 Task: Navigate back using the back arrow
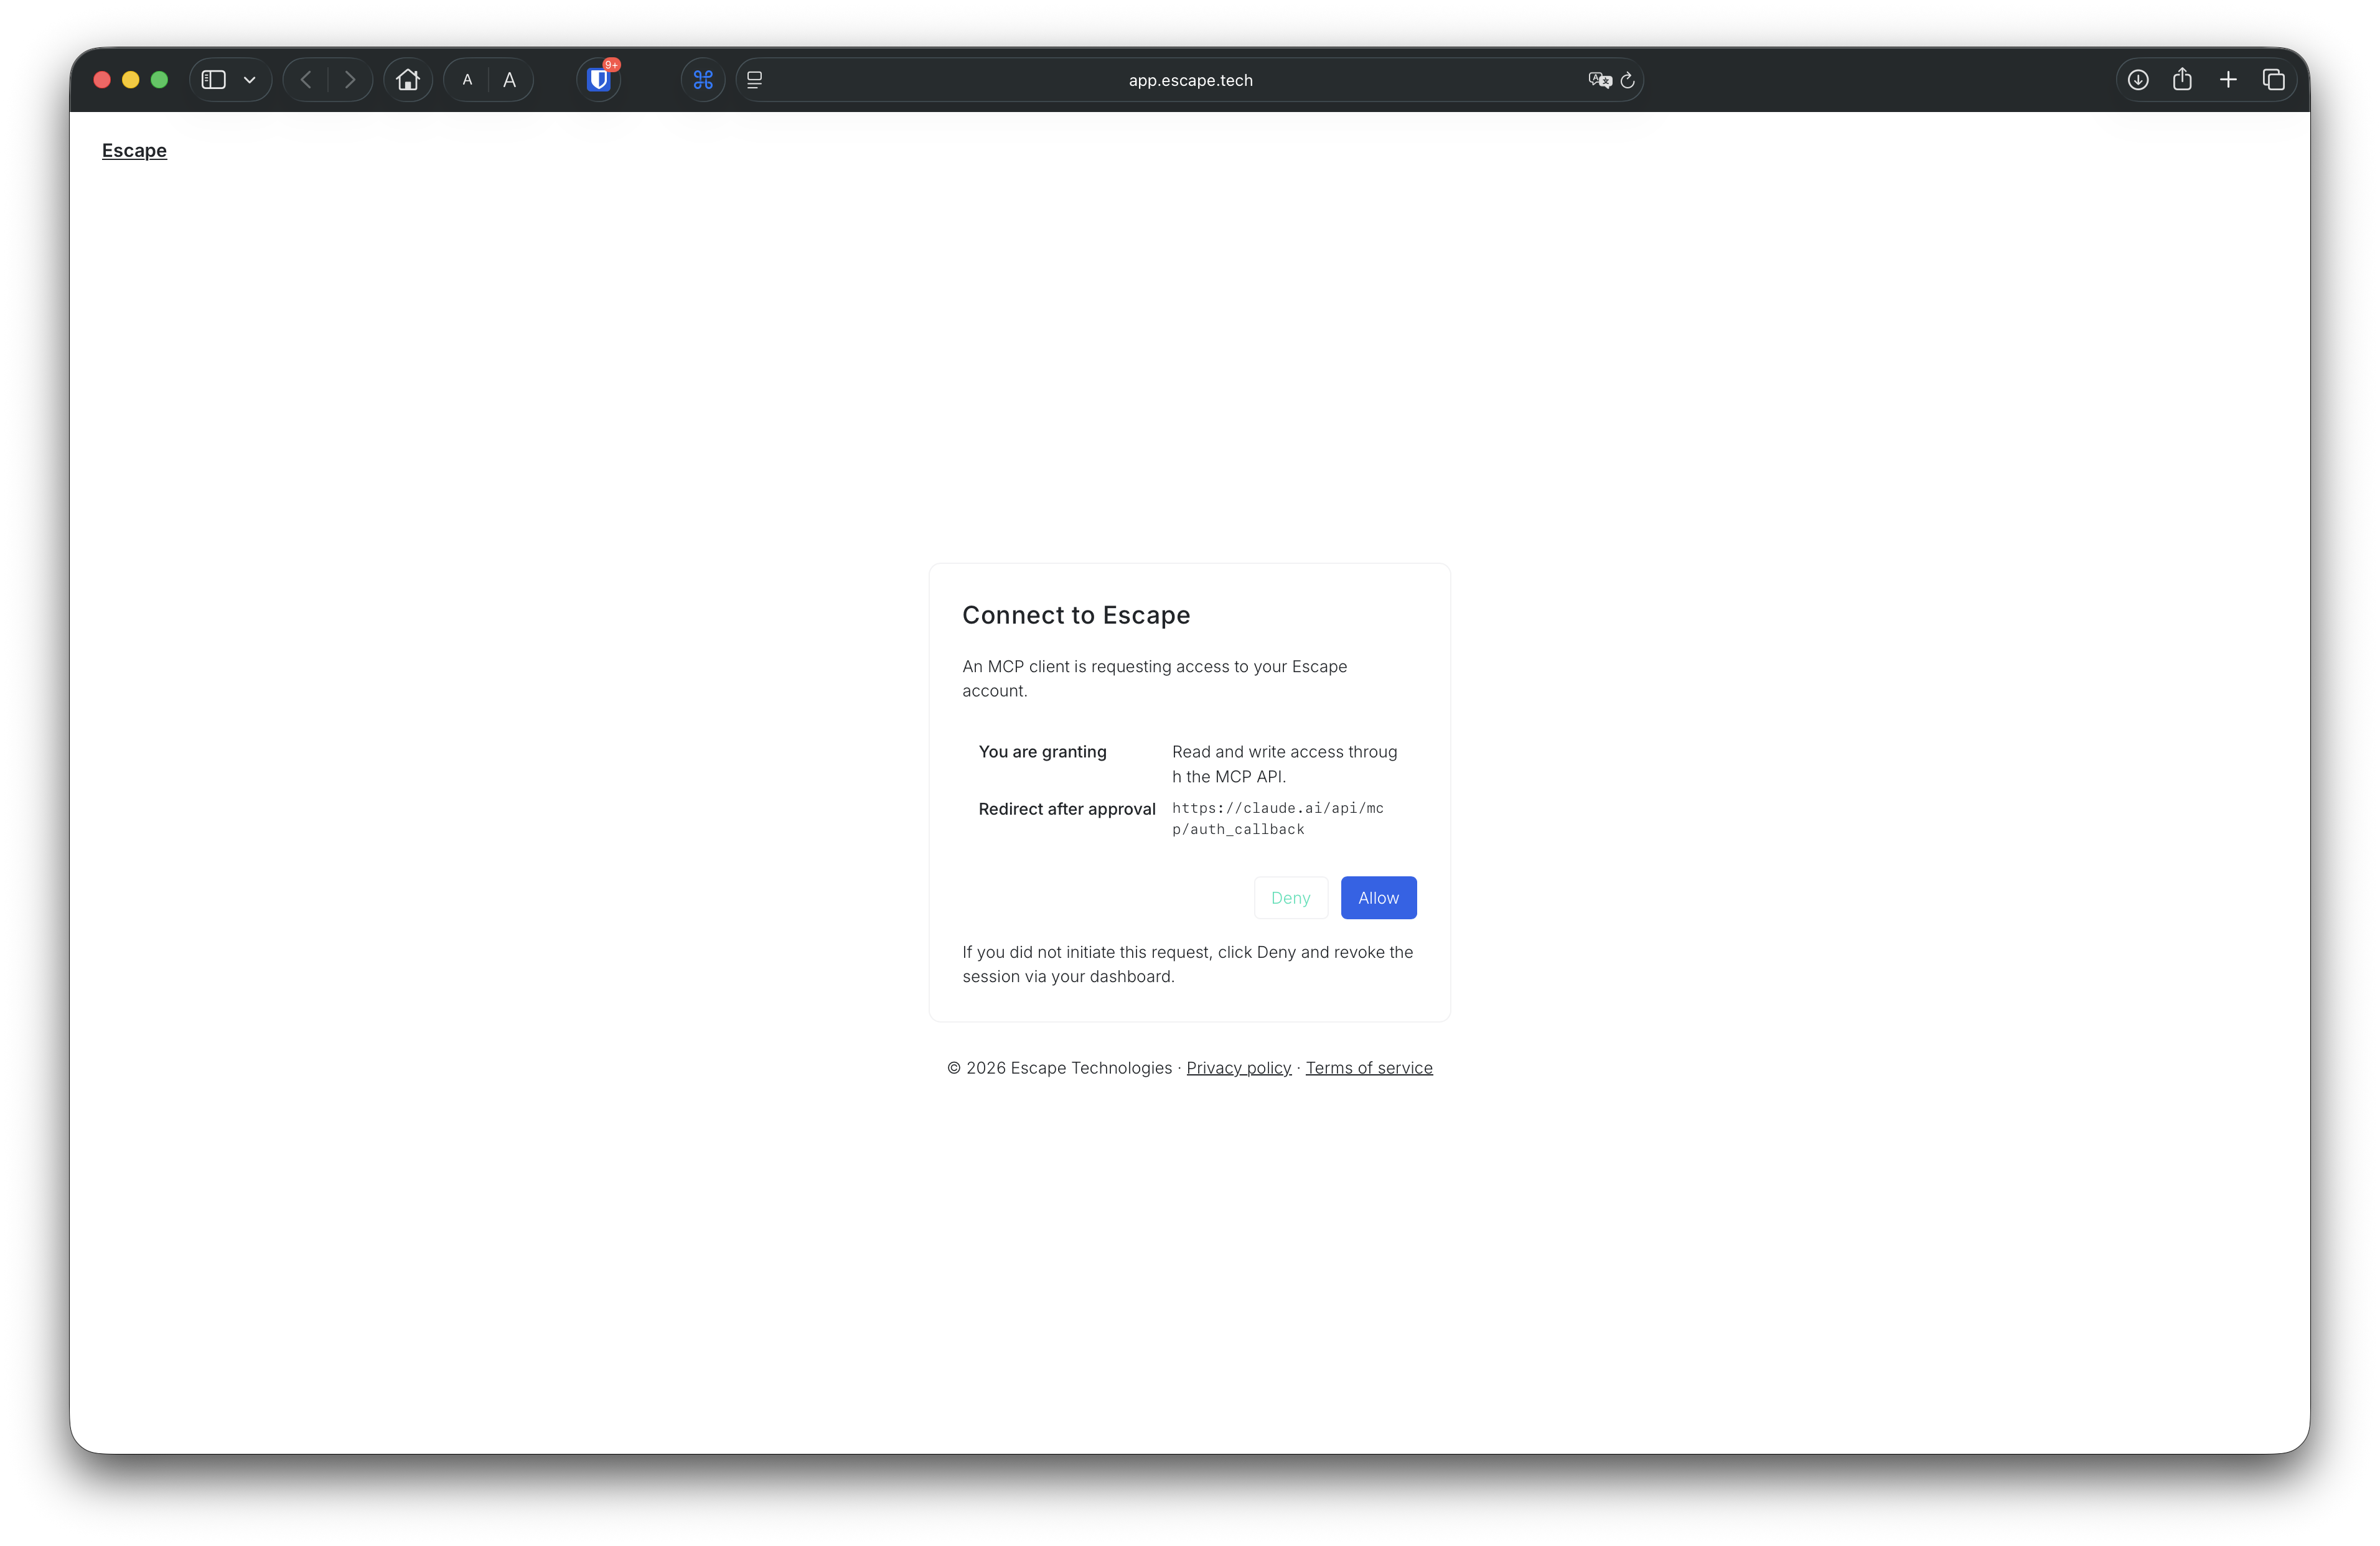pyautogui.click(x=305, y=80)
